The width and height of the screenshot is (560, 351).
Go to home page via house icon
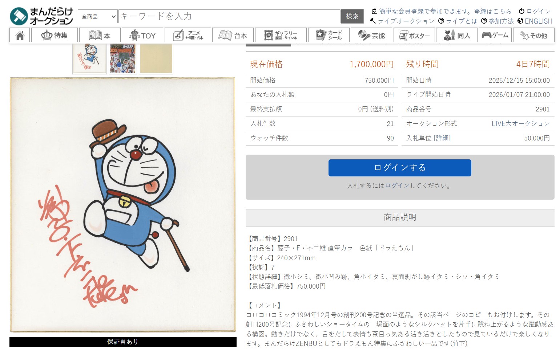click(20, 35)
